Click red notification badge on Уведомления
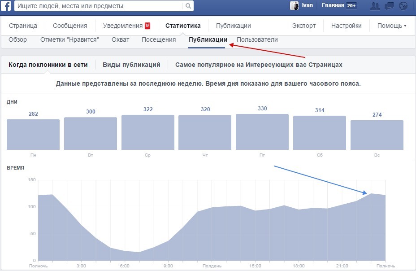Image resolution: width=416 pixels, height=271 pixels. 147,26
